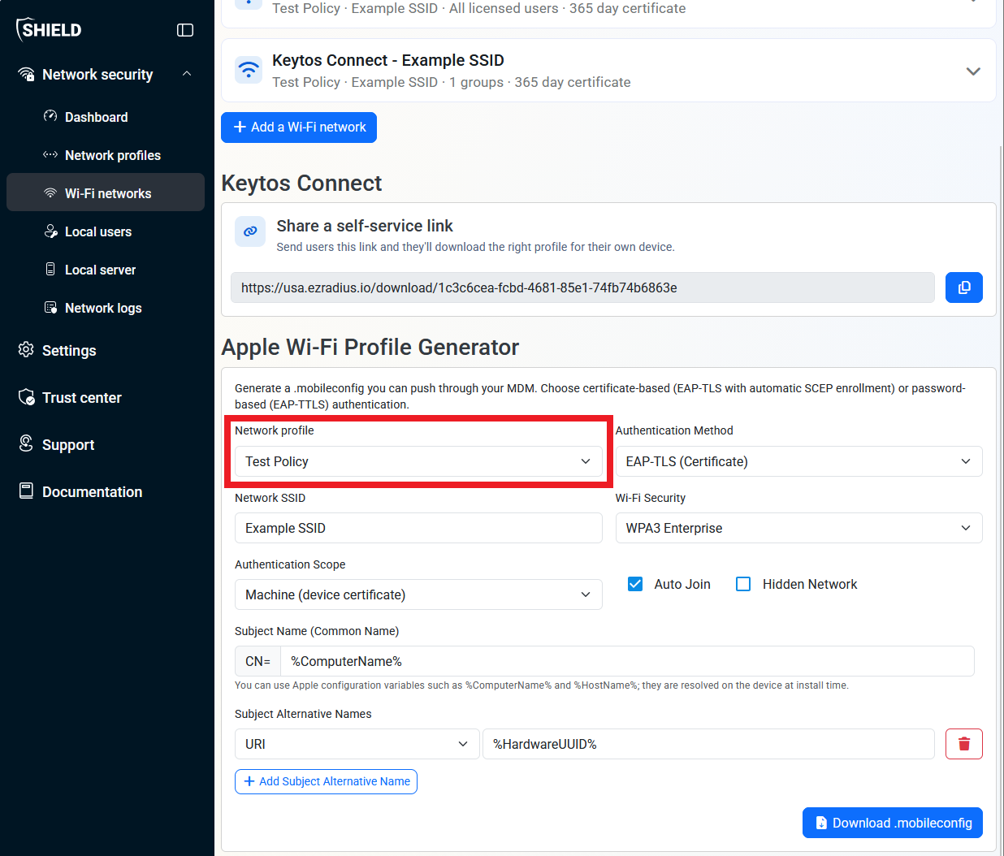Click the Network profiles icon

coord(50,154)
